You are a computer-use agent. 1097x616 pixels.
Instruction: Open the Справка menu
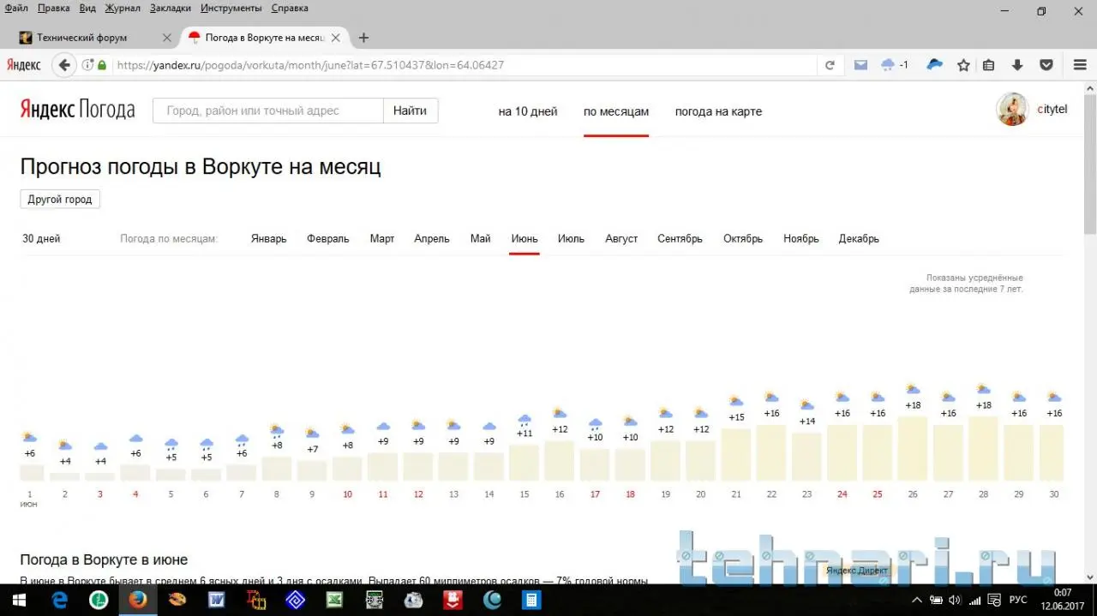point(290,8)
